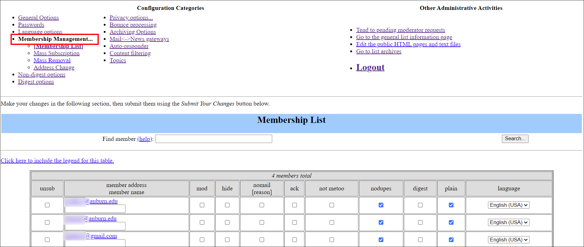The image size is (584, 247).
Task: Open second auburn.edu member address link
Action: 100,219
